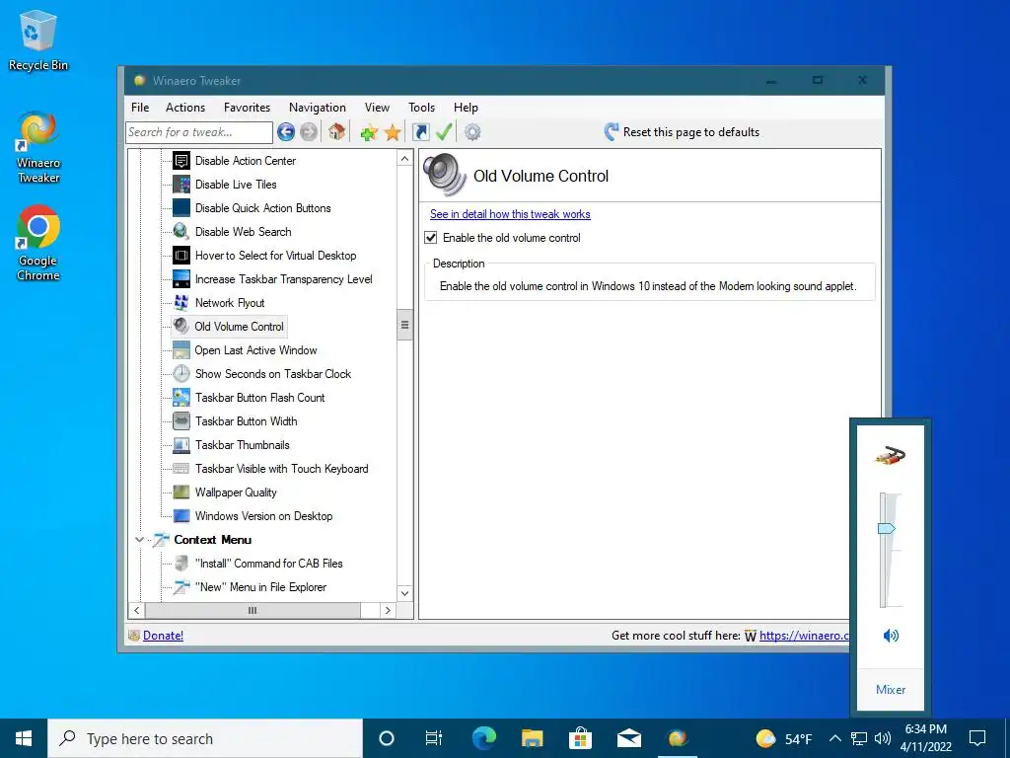The width and height of the screenshot is (1010, 758).
Task: Open favorites via the star icon
Action: [393, 133]
